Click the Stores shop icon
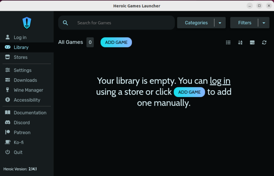This screenshot has width=274, height=176. point(8,57)
